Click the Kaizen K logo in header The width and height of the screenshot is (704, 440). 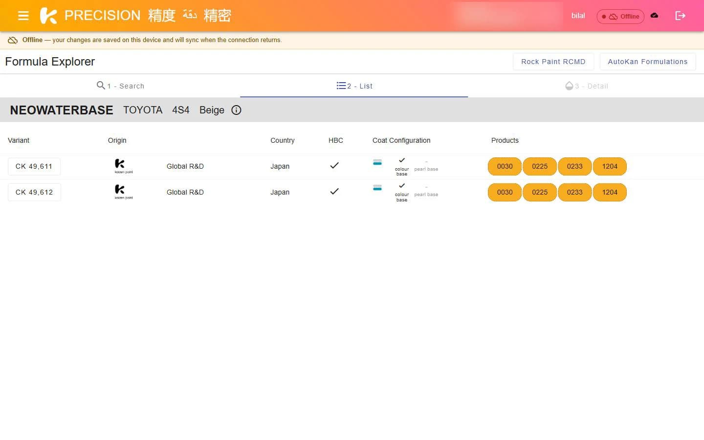tap(48, 16)
